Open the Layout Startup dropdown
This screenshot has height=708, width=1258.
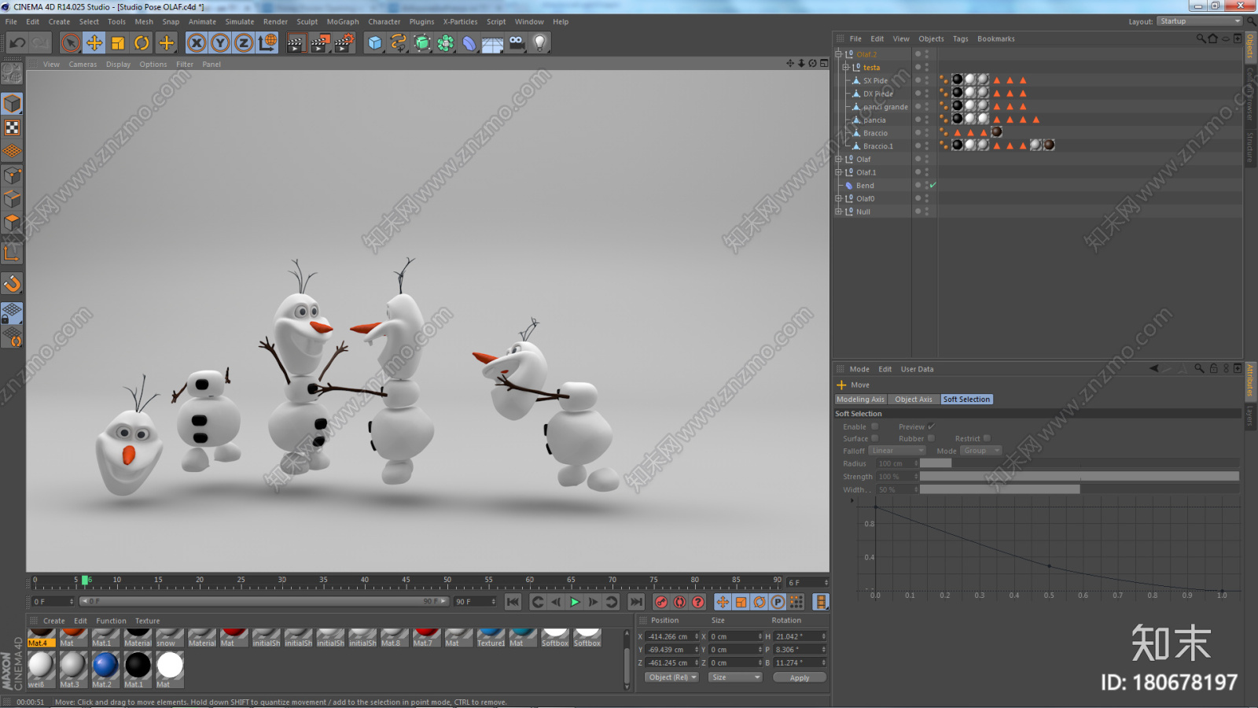pos(1200,21)
